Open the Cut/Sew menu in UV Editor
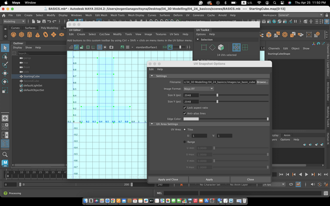The height and width of the screenshot is (206, 330). [104, 35]
